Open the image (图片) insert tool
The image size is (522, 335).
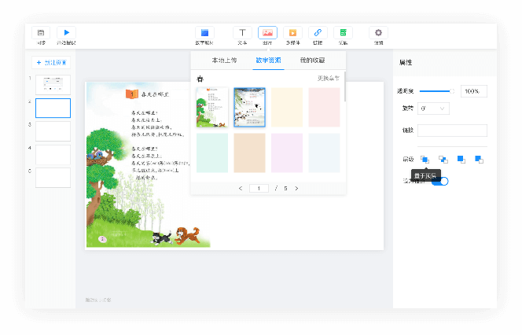tap(267, 33)
